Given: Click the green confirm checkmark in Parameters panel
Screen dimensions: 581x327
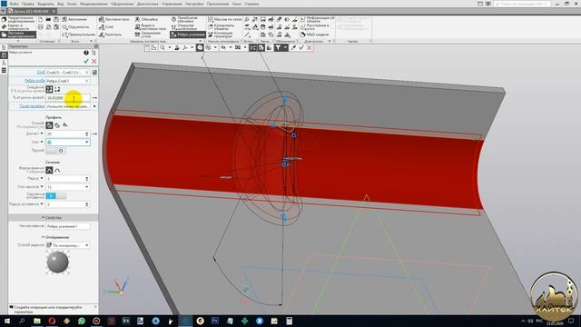Looking at the screenshot, I should (86, 61).
